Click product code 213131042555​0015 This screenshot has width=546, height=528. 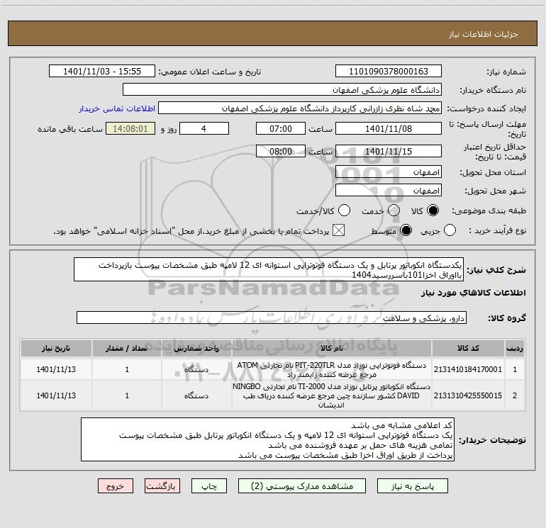(468, 395)
